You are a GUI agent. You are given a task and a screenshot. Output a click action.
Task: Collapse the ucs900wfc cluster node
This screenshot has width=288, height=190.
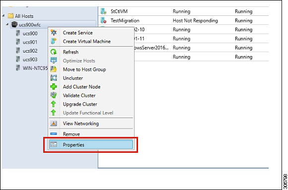7,24
